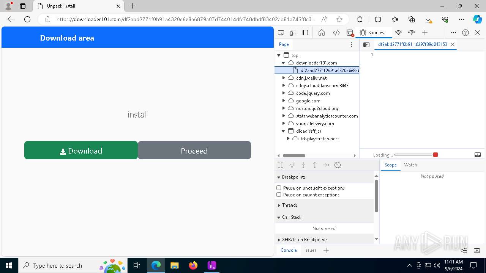This screenshot has width=486, height=273.
Task: Click the address bar URL
Action: (x=186, y=19)
